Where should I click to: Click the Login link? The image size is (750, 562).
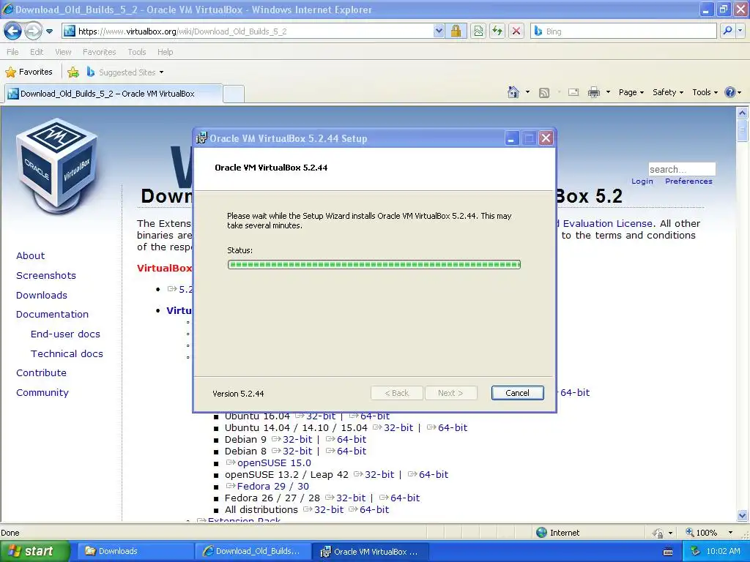tap(642, 181)
